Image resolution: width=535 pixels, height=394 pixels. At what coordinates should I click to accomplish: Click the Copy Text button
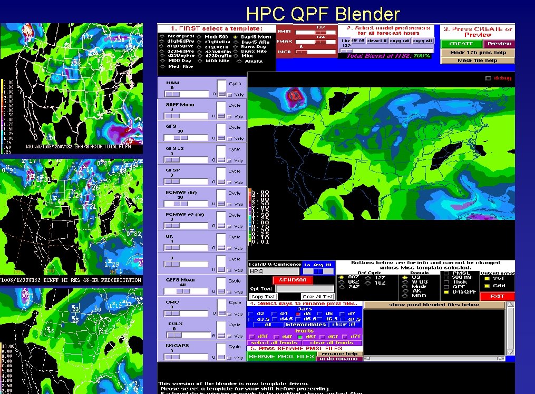point(262,296)
